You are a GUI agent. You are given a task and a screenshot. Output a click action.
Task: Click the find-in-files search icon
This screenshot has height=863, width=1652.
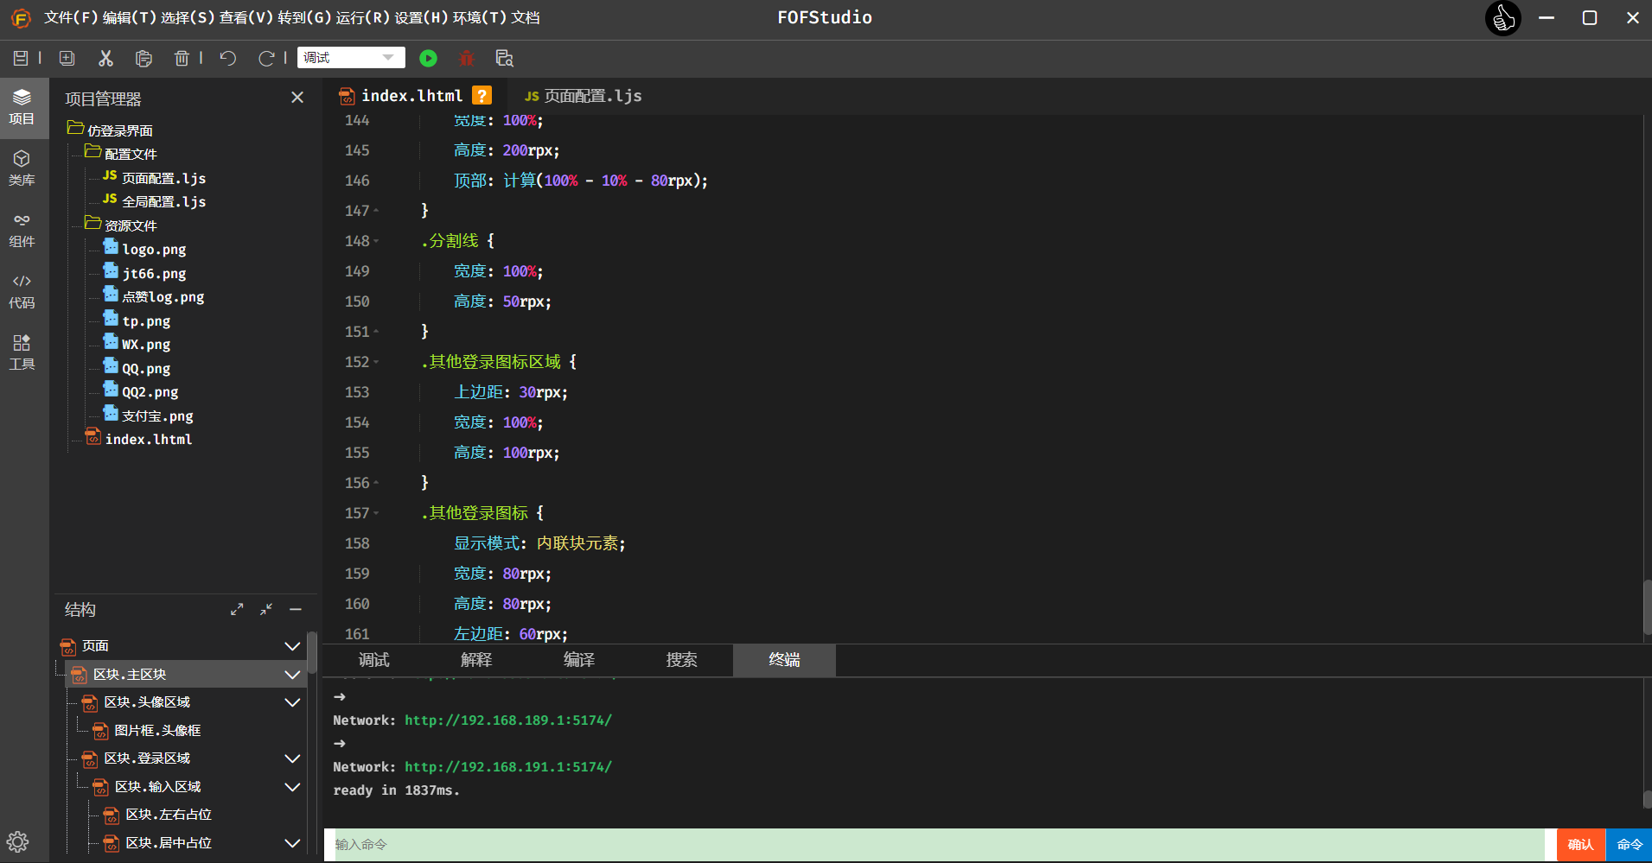pyautogui.click(x=505, y=58)
